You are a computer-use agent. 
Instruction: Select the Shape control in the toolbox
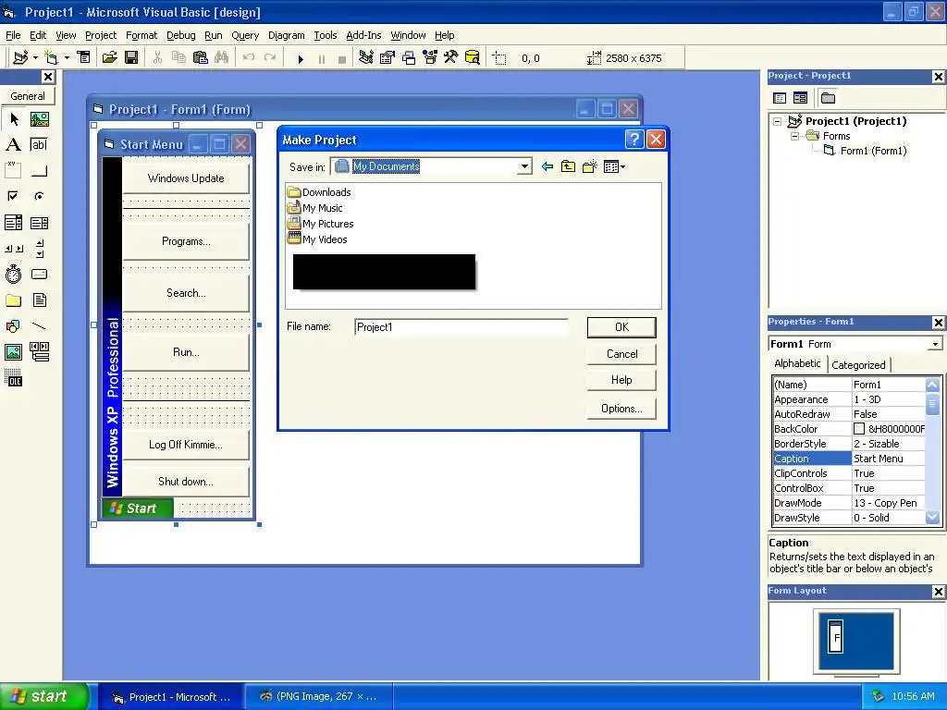(14, 326)
